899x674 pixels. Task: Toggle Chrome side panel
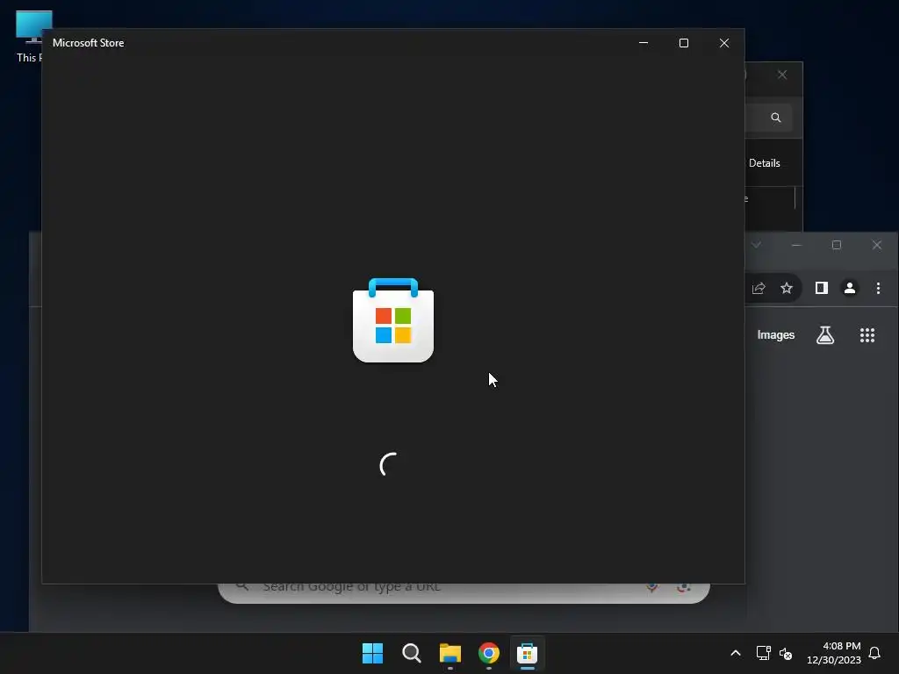(822, 288)
